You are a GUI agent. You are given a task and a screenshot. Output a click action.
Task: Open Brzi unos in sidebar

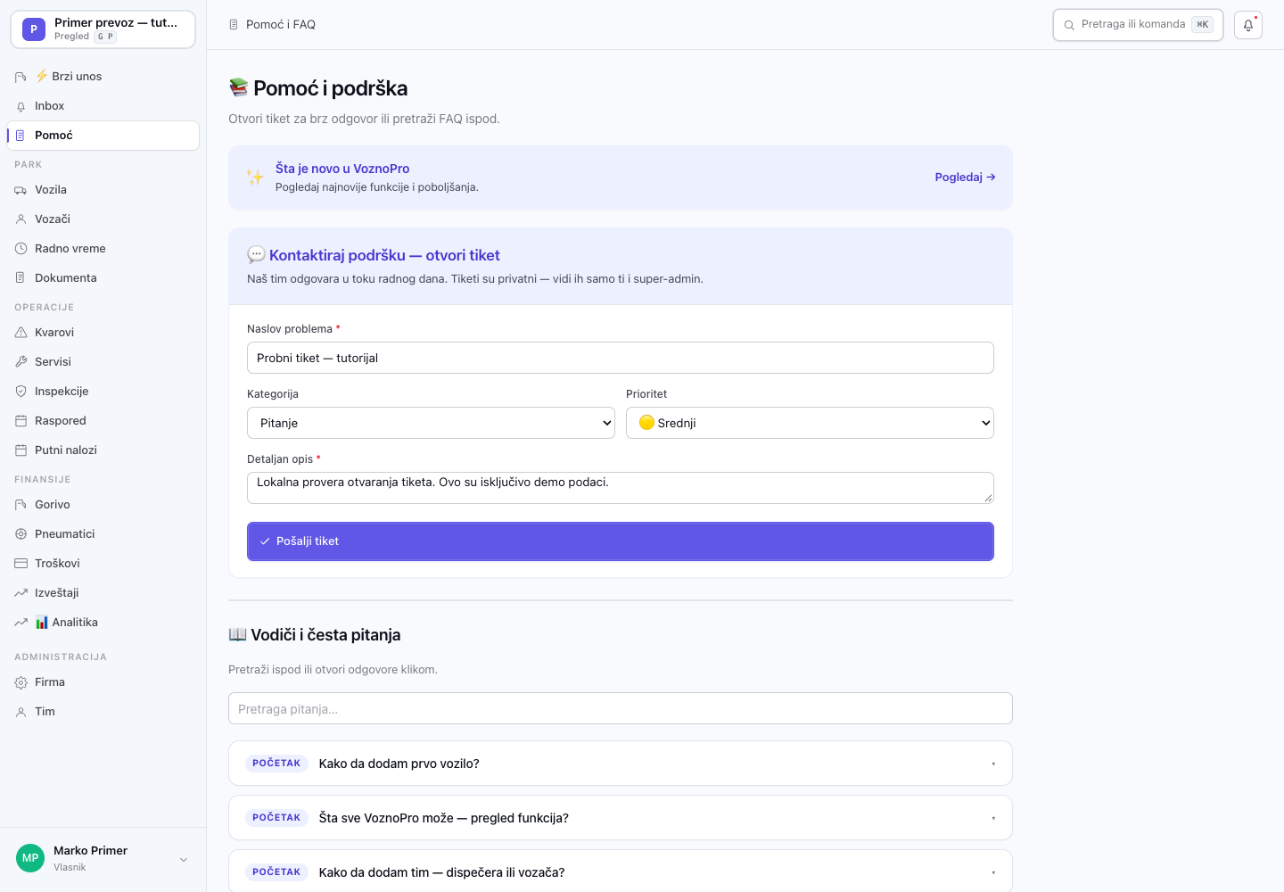pyautogui.click(x=103, y=77)
